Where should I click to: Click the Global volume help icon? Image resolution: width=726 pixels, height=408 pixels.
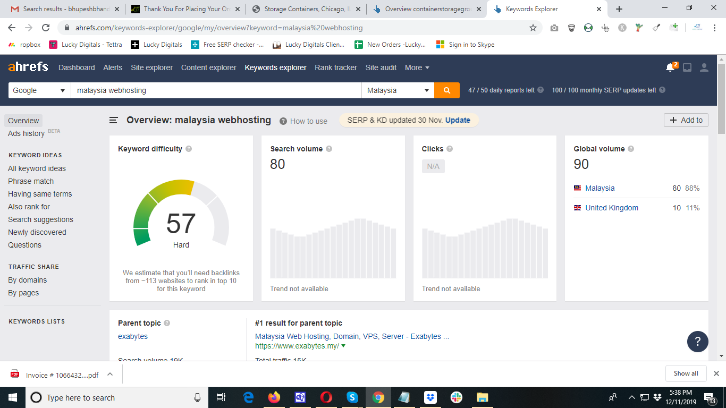(631, 149)
